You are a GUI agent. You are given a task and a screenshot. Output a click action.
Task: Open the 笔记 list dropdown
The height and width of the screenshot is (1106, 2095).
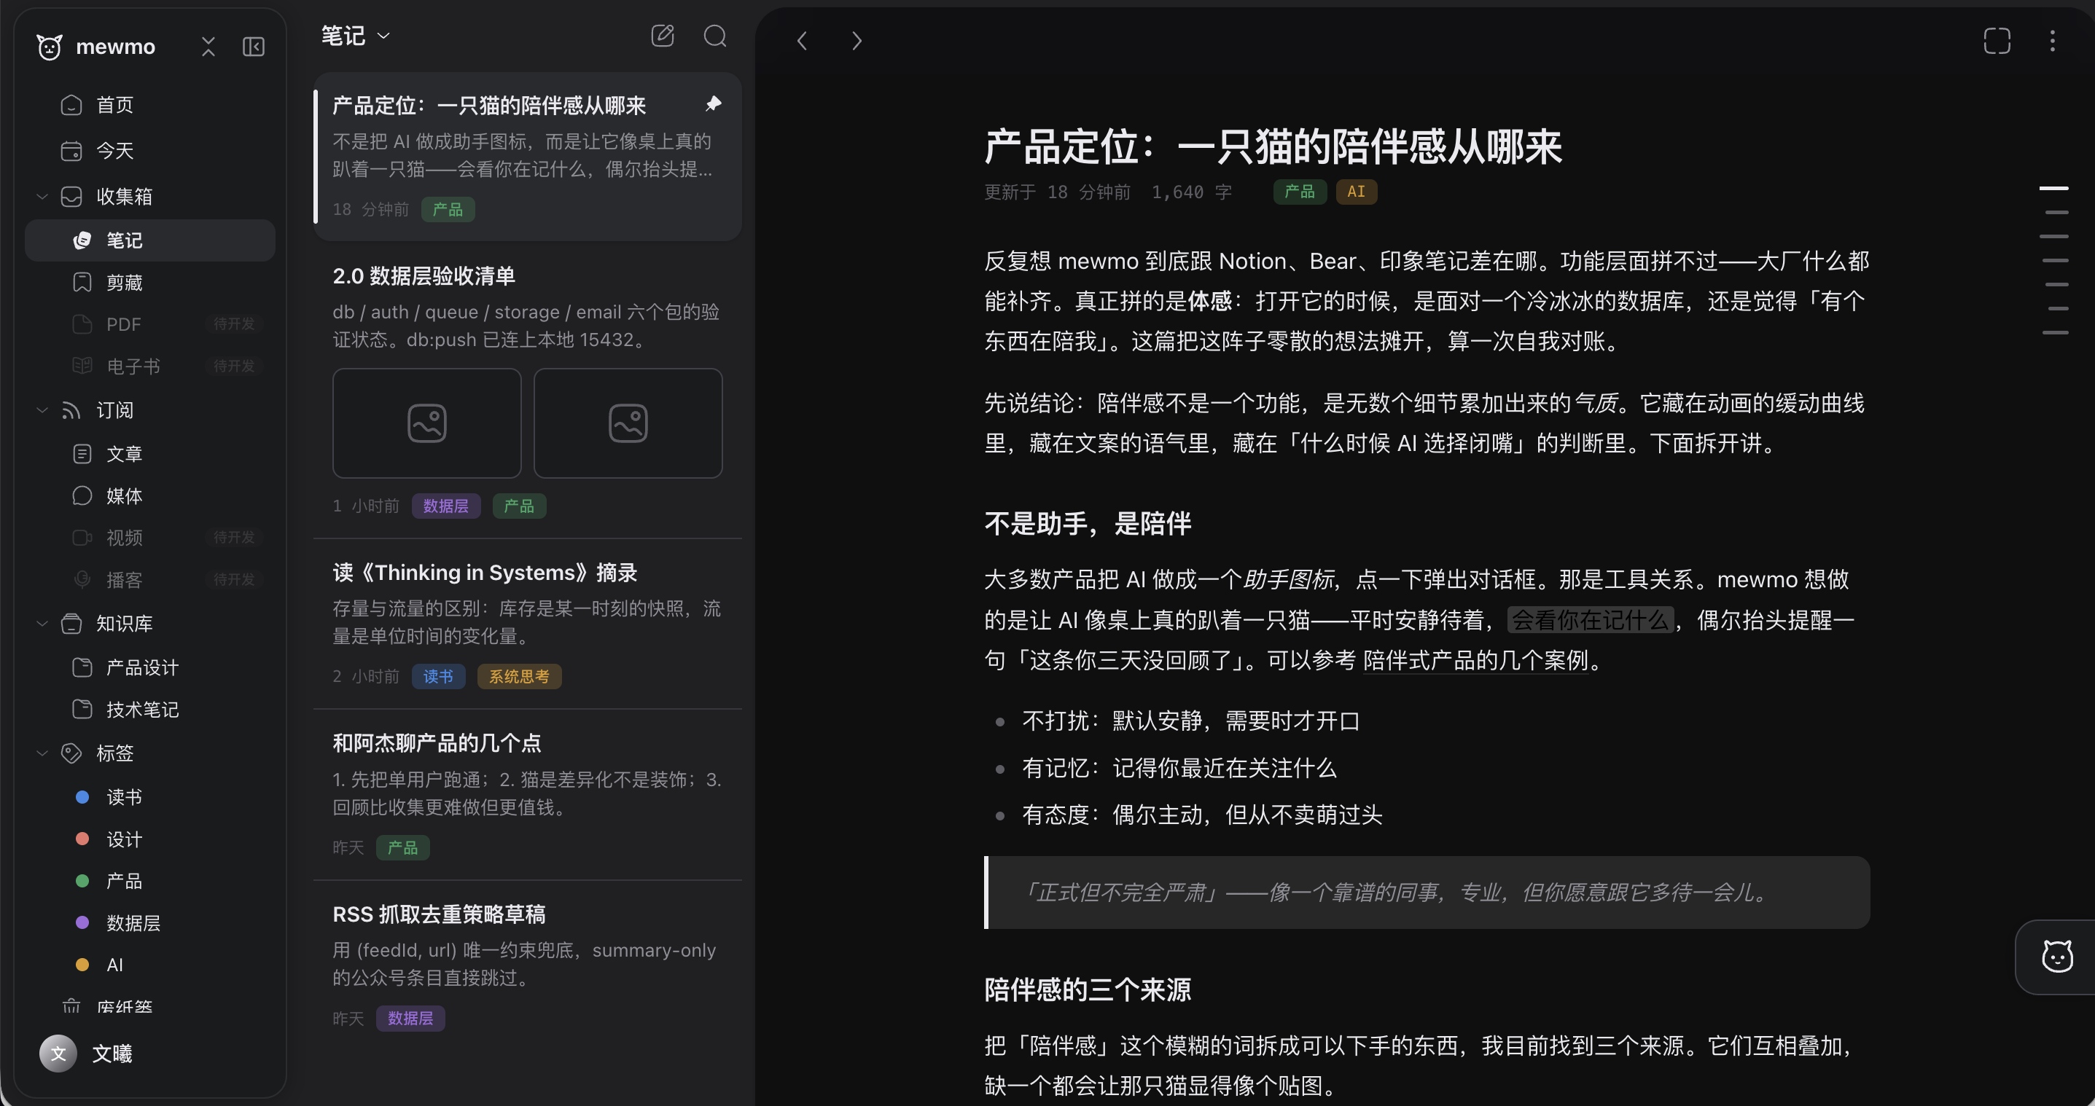tap(356, 36)
